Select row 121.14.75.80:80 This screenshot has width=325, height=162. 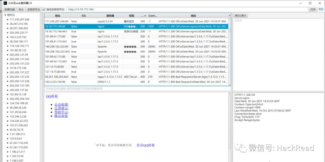click(136, 67)
